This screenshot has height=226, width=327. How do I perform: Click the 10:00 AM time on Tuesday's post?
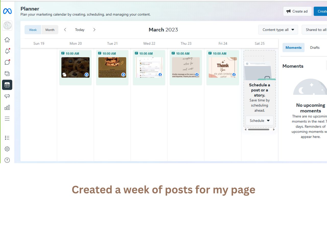(x=109, y=53)
